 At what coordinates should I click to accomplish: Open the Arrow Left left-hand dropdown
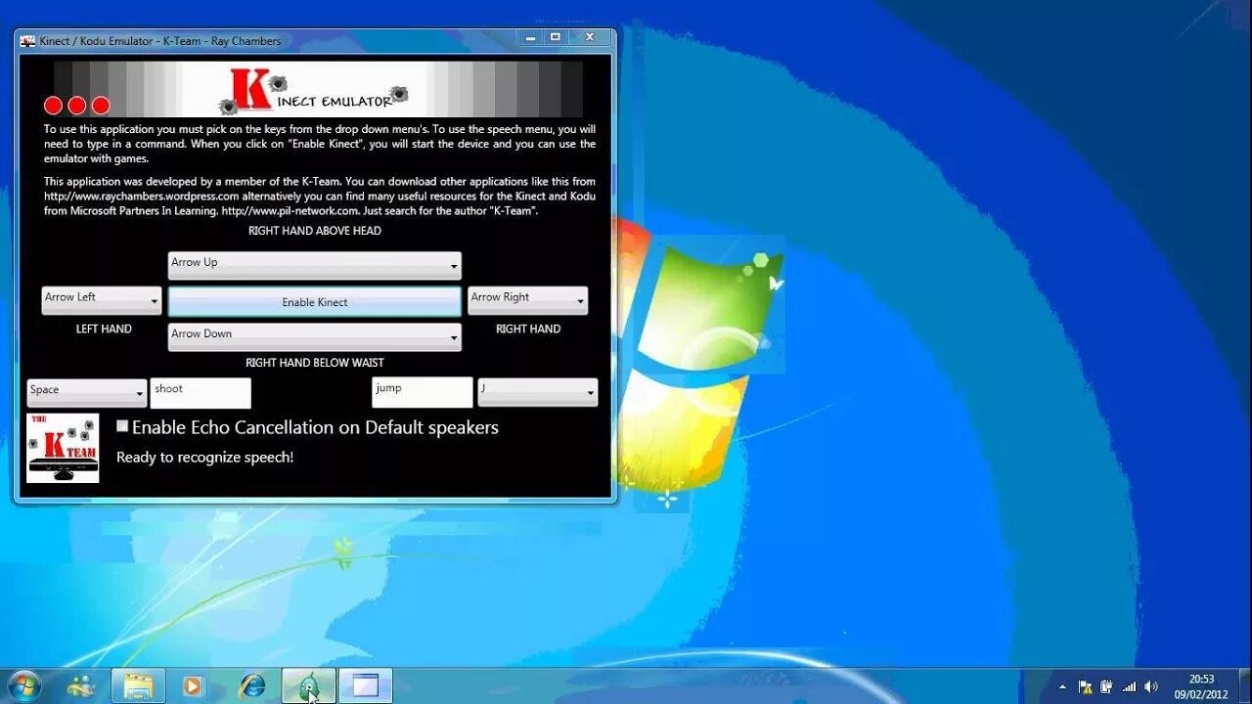[x=154, y=299]
